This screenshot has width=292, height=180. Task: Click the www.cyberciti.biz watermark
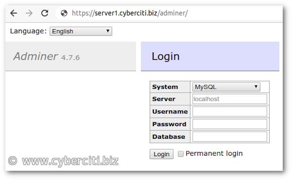pyautogui.click(x=70, y=161)
